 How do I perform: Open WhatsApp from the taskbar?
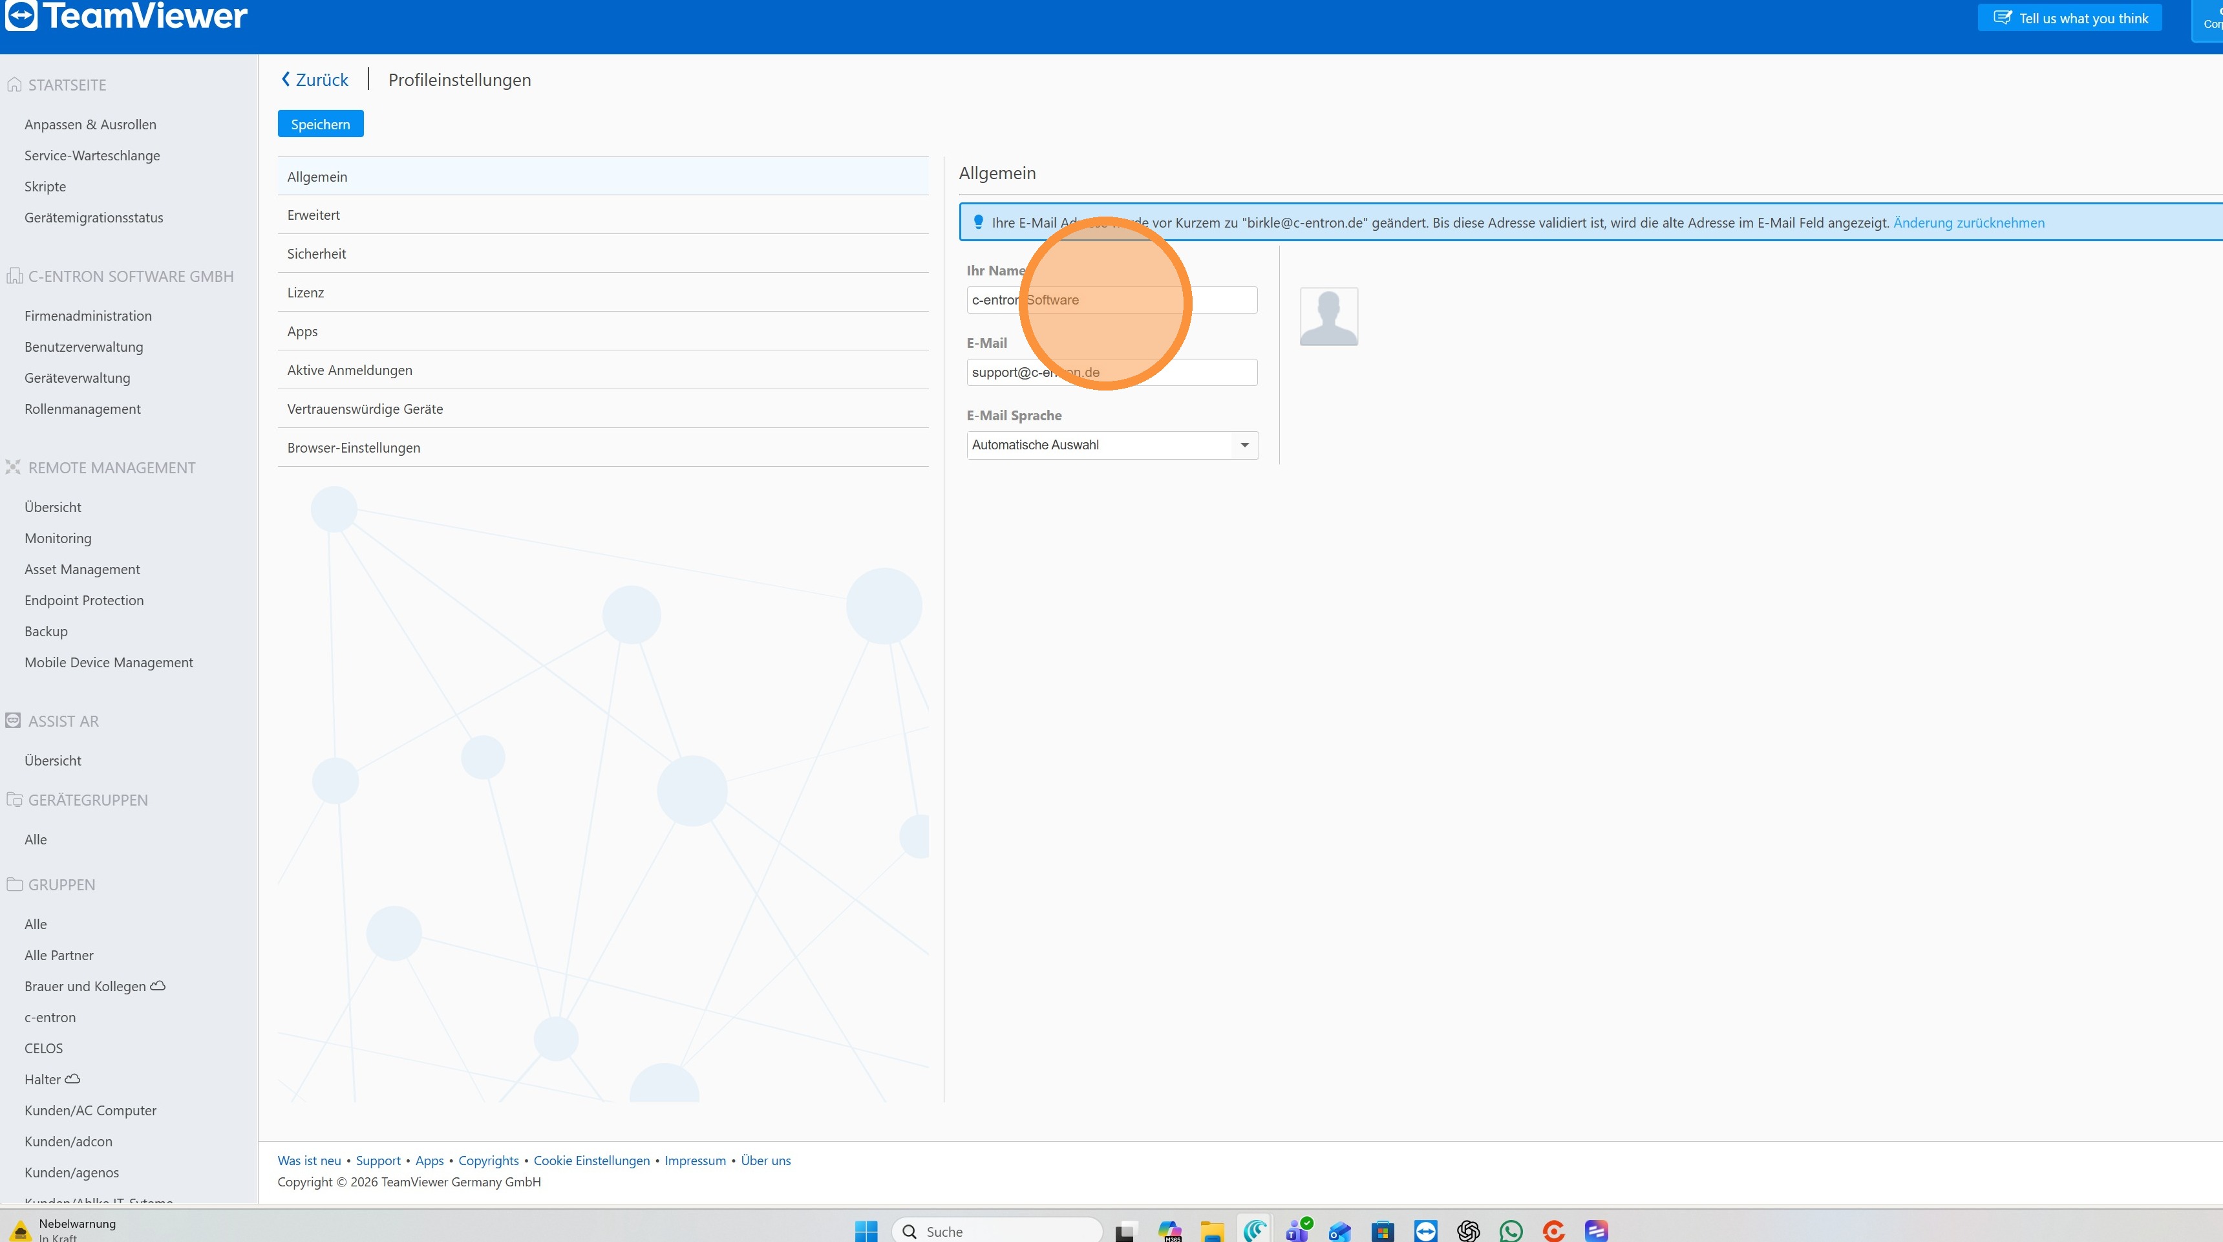(x=1511, y=1231)
